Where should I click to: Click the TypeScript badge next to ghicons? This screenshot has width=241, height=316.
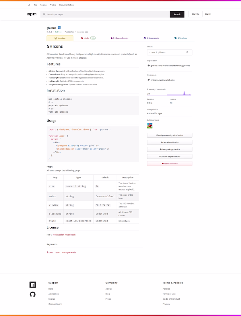(59, 28)
